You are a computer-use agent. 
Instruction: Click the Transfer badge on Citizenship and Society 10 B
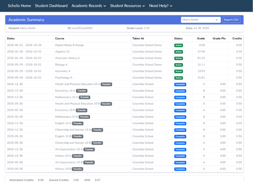pyautogui.click(x=97, y=143)
